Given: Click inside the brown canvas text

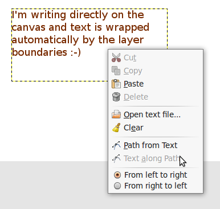Looking at the screenshot, I should 80,34.
